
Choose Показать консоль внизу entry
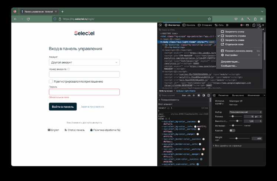(239, 51)
